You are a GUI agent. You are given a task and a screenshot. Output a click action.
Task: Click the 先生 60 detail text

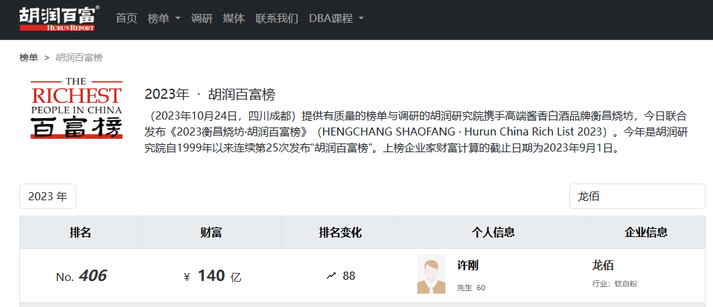471,288
